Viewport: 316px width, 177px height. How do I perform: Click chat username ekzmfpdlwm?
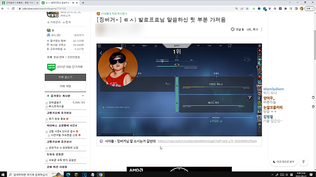[x=273, y=89]
